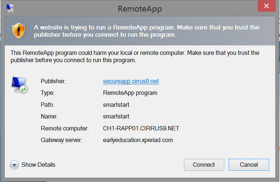Click the Remote computer value CH1-RAPP01.CIRRUS9.NET
This screenshot has width=280, height=182.
(x=141, y=128)
